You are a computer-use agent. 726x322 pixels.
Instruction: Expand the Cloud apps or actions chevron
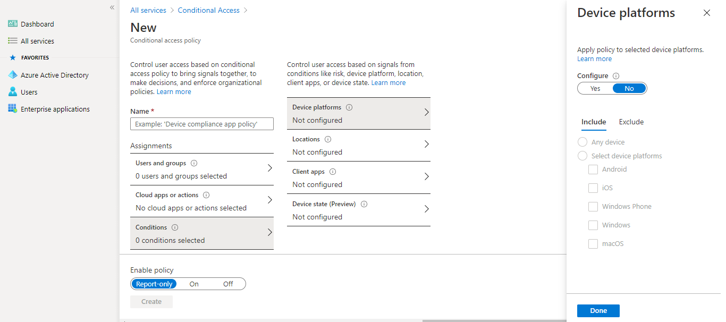click(269, 200)
